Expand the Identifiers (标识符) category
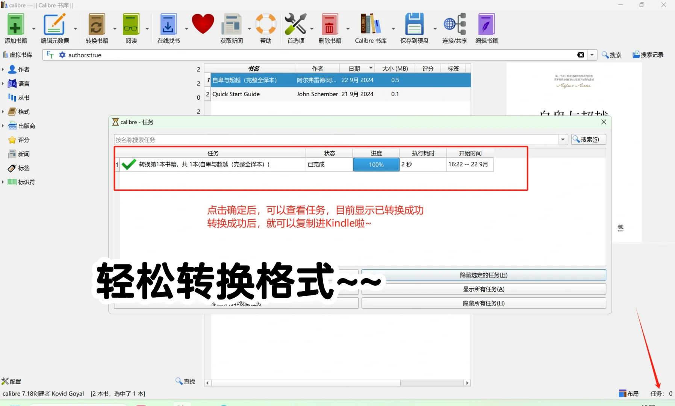675x406 pixels. [x=3, y=182]
